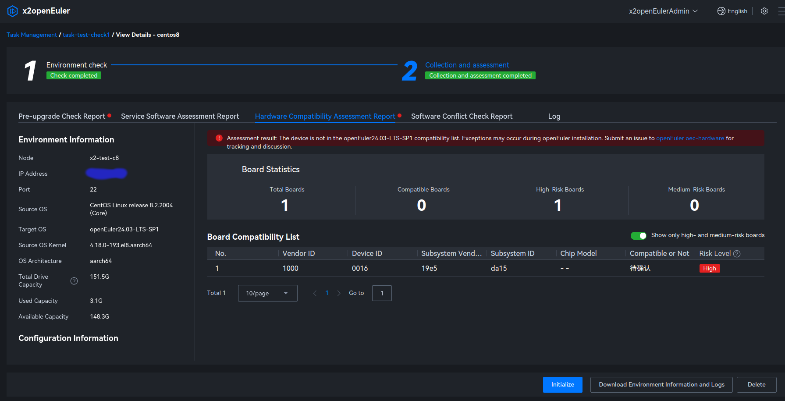
Task: Go to previous page arrow
Action: coord(315,293)
